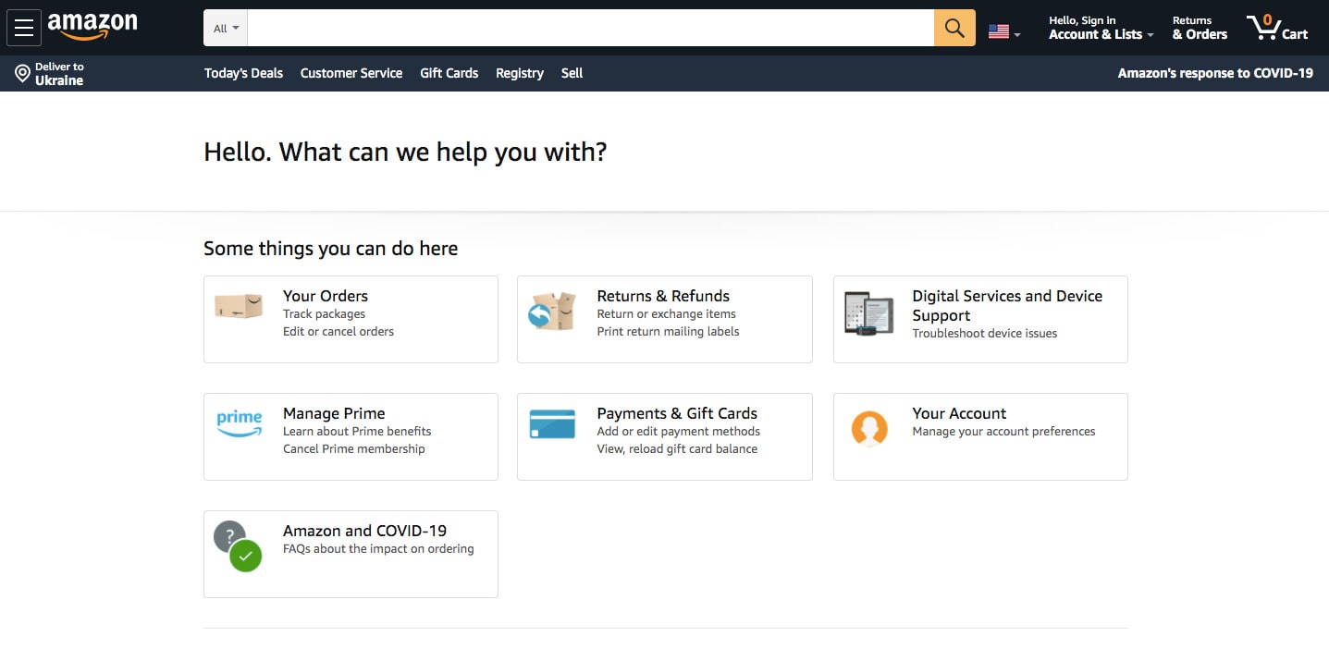This screenshot has height=661, width=1329.
Task: Open the Returns & Orders link
Action: pyautogui.click(x=1199, y=27)
